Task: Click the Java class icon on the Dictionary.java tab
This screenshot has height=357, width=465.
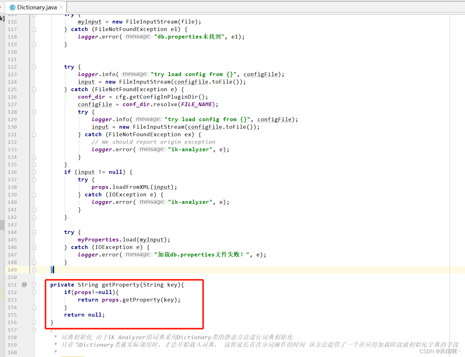Action: tap(13, 7)
